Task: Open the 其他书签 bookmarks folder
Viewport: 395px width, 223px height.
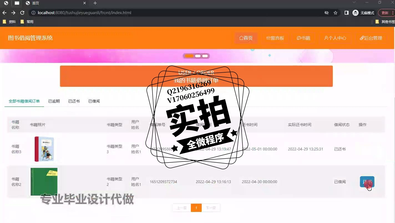Action: 385,22
